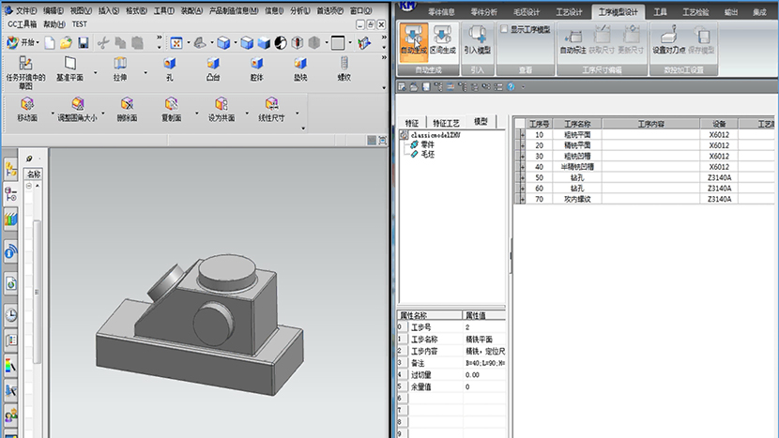Click the 开始 start button

22,43
